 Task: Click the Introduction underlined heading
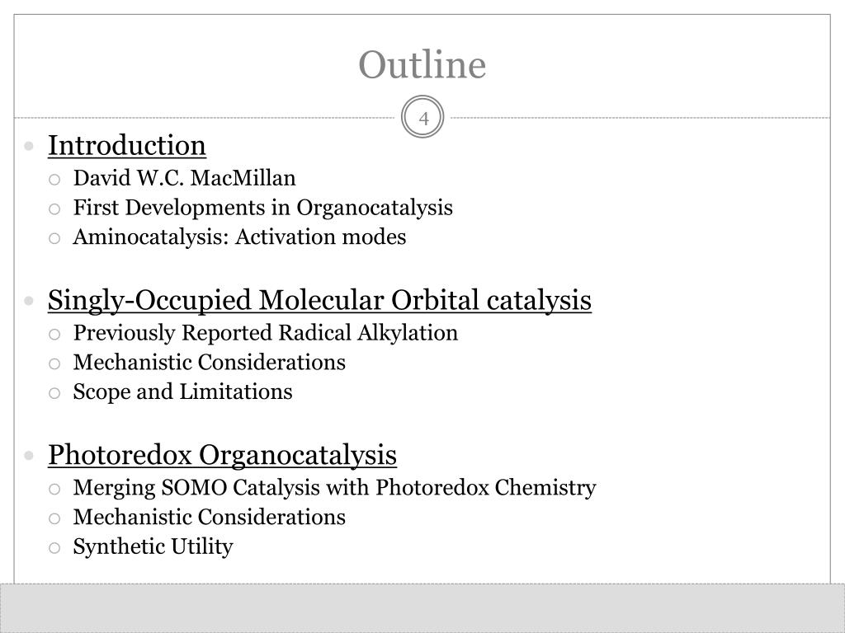(126, 145)
